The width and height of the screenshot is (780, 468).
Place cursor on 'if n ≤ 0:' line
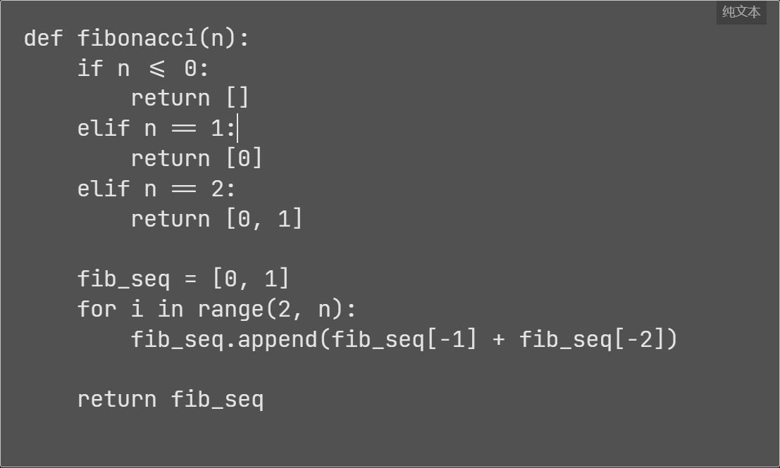(143, 68)
